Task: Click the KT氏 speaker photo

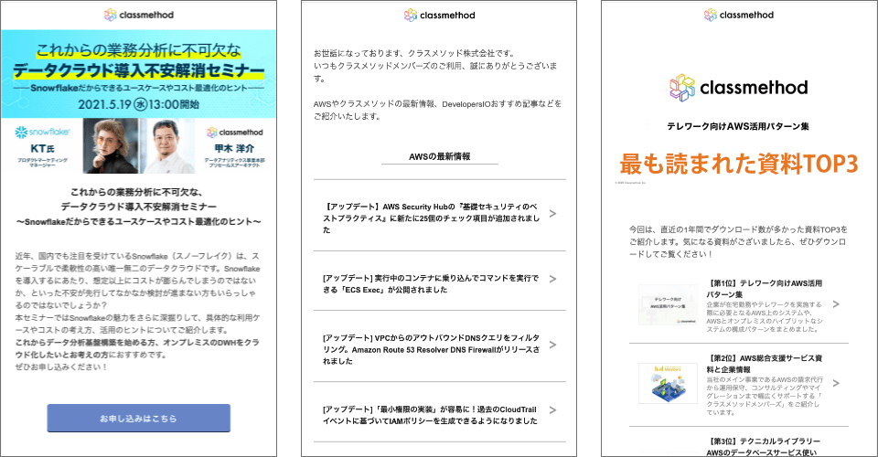Action: pyautogui.click(x=112, y=146)
